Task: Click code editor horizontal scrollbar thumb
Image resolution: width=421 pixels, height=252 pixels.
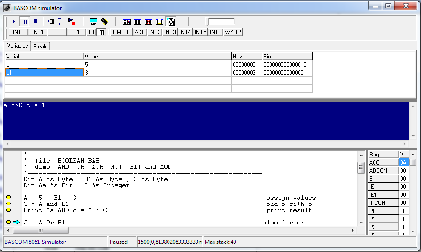Action: click(x=40, y=230)
